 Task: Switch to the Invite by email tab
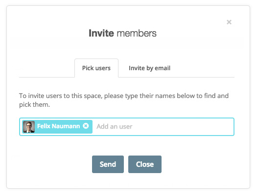tap(149, 68)
